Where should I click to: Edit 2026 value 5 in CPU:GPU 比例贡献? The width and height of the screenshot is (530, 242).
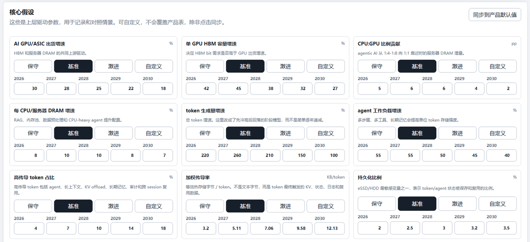pos(373,88)
